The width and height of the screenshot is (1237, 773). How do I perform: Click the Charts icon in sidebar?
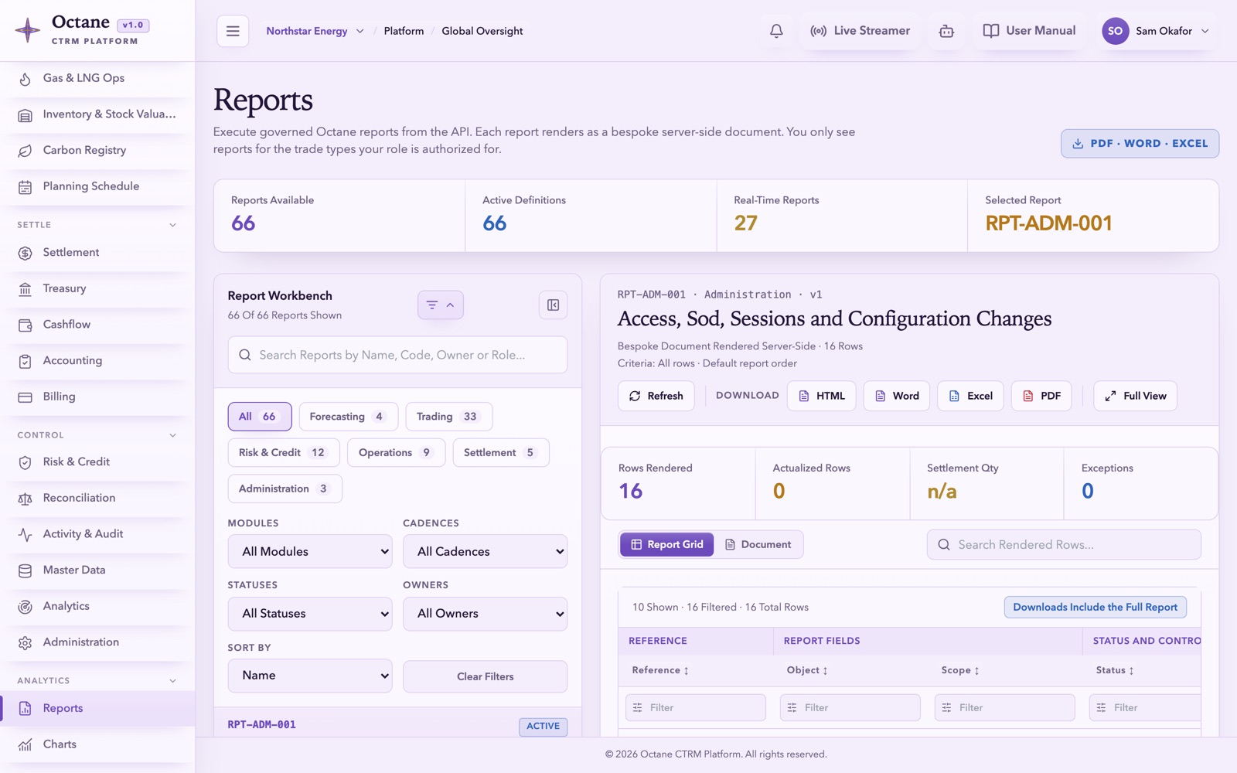point(25,744)
